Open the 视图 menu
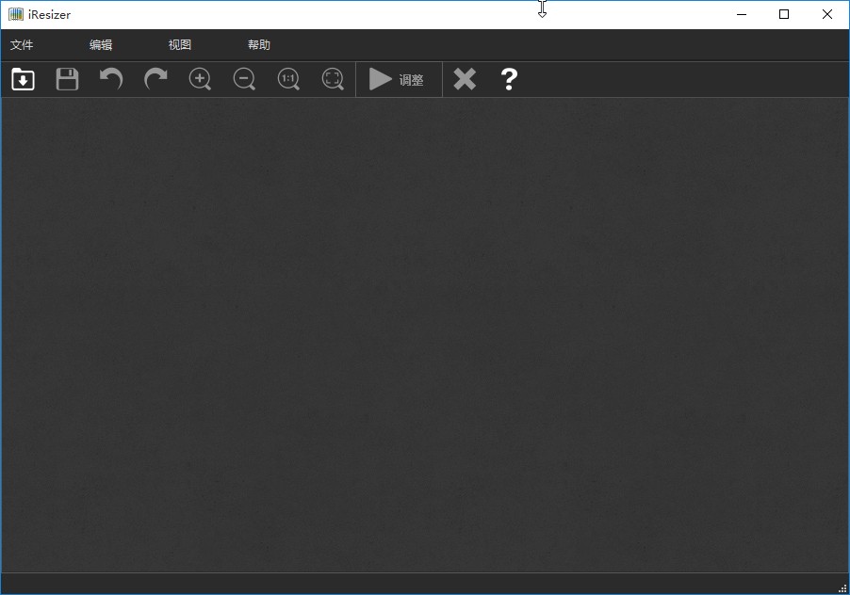Image resolution: width=850 pixels, height=595 pixels. 180,45
